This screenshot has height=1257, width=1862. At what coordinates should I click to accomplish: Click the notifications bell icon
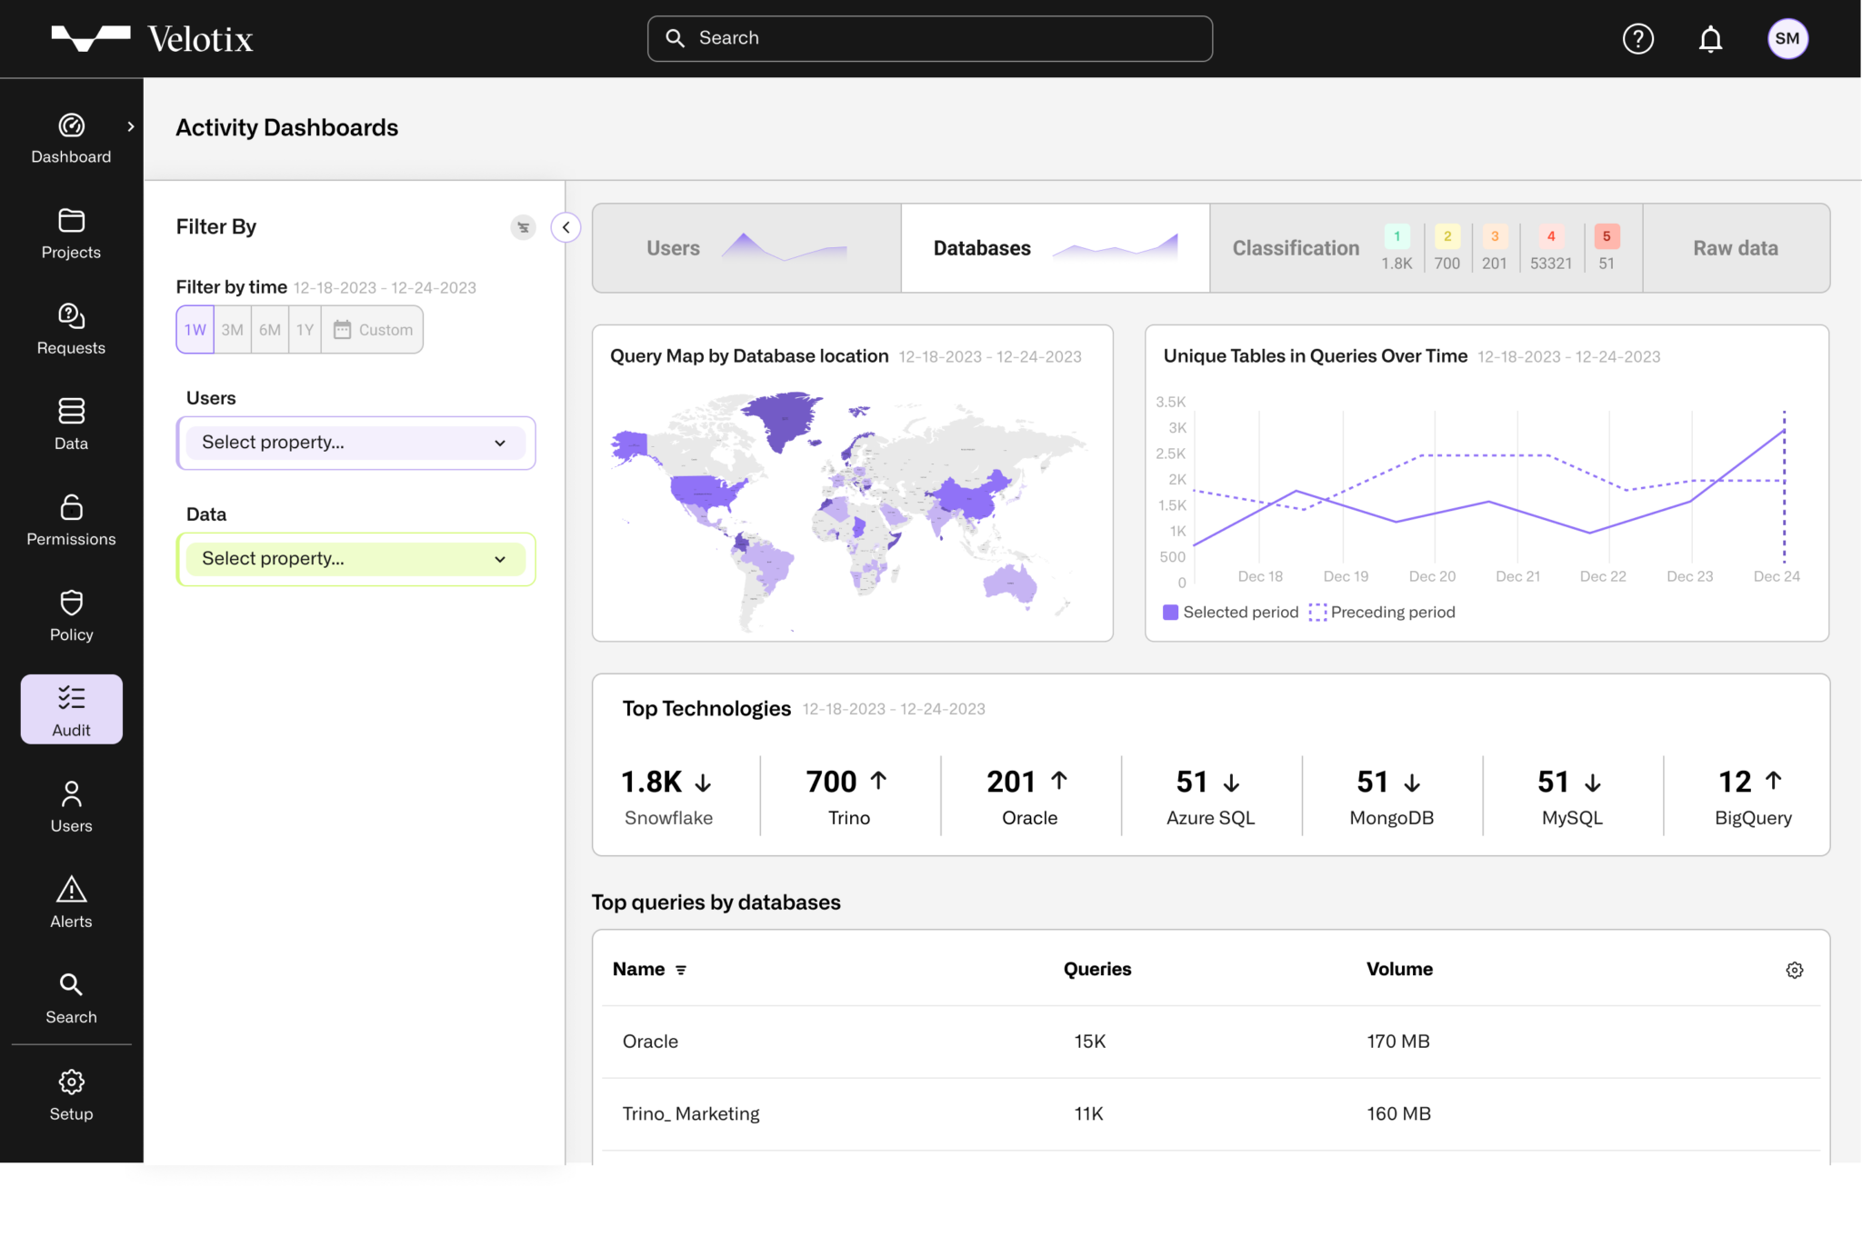point(1710,38)
